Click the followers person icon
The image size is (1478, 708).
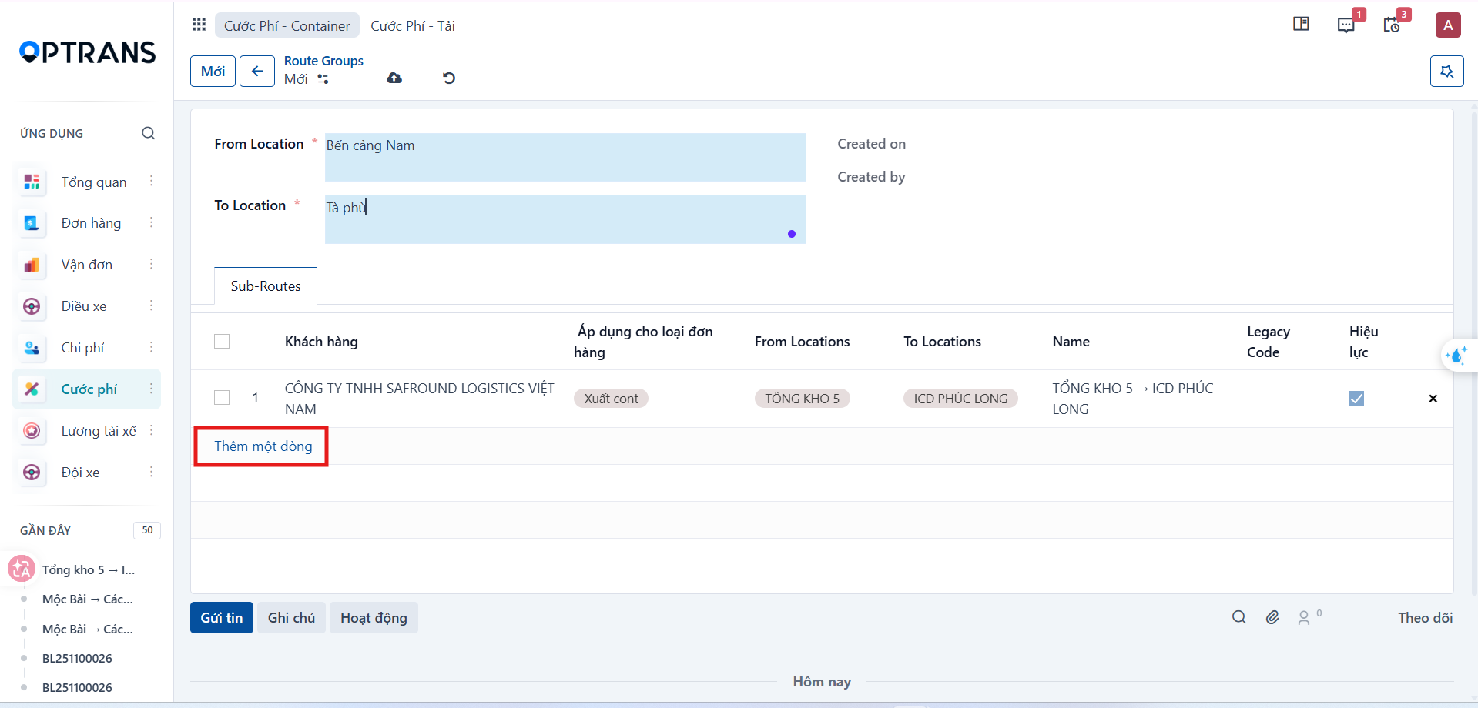(1304, 617)
